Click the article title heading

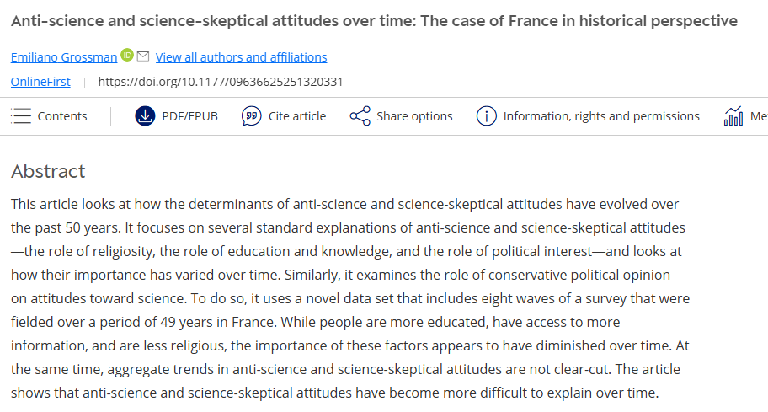(374, 21)
